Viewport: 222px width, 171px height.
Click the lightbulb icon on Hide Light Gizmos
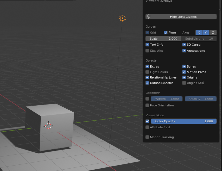point(149,17)
